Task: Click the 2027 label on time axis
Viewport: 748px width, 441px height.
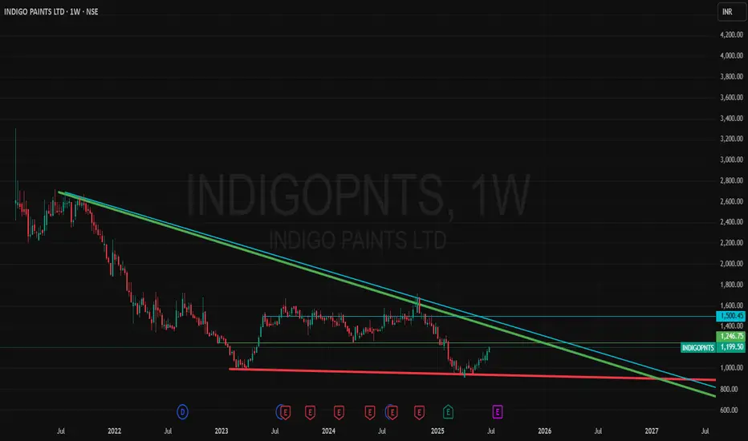Action: tap(651, 431)
